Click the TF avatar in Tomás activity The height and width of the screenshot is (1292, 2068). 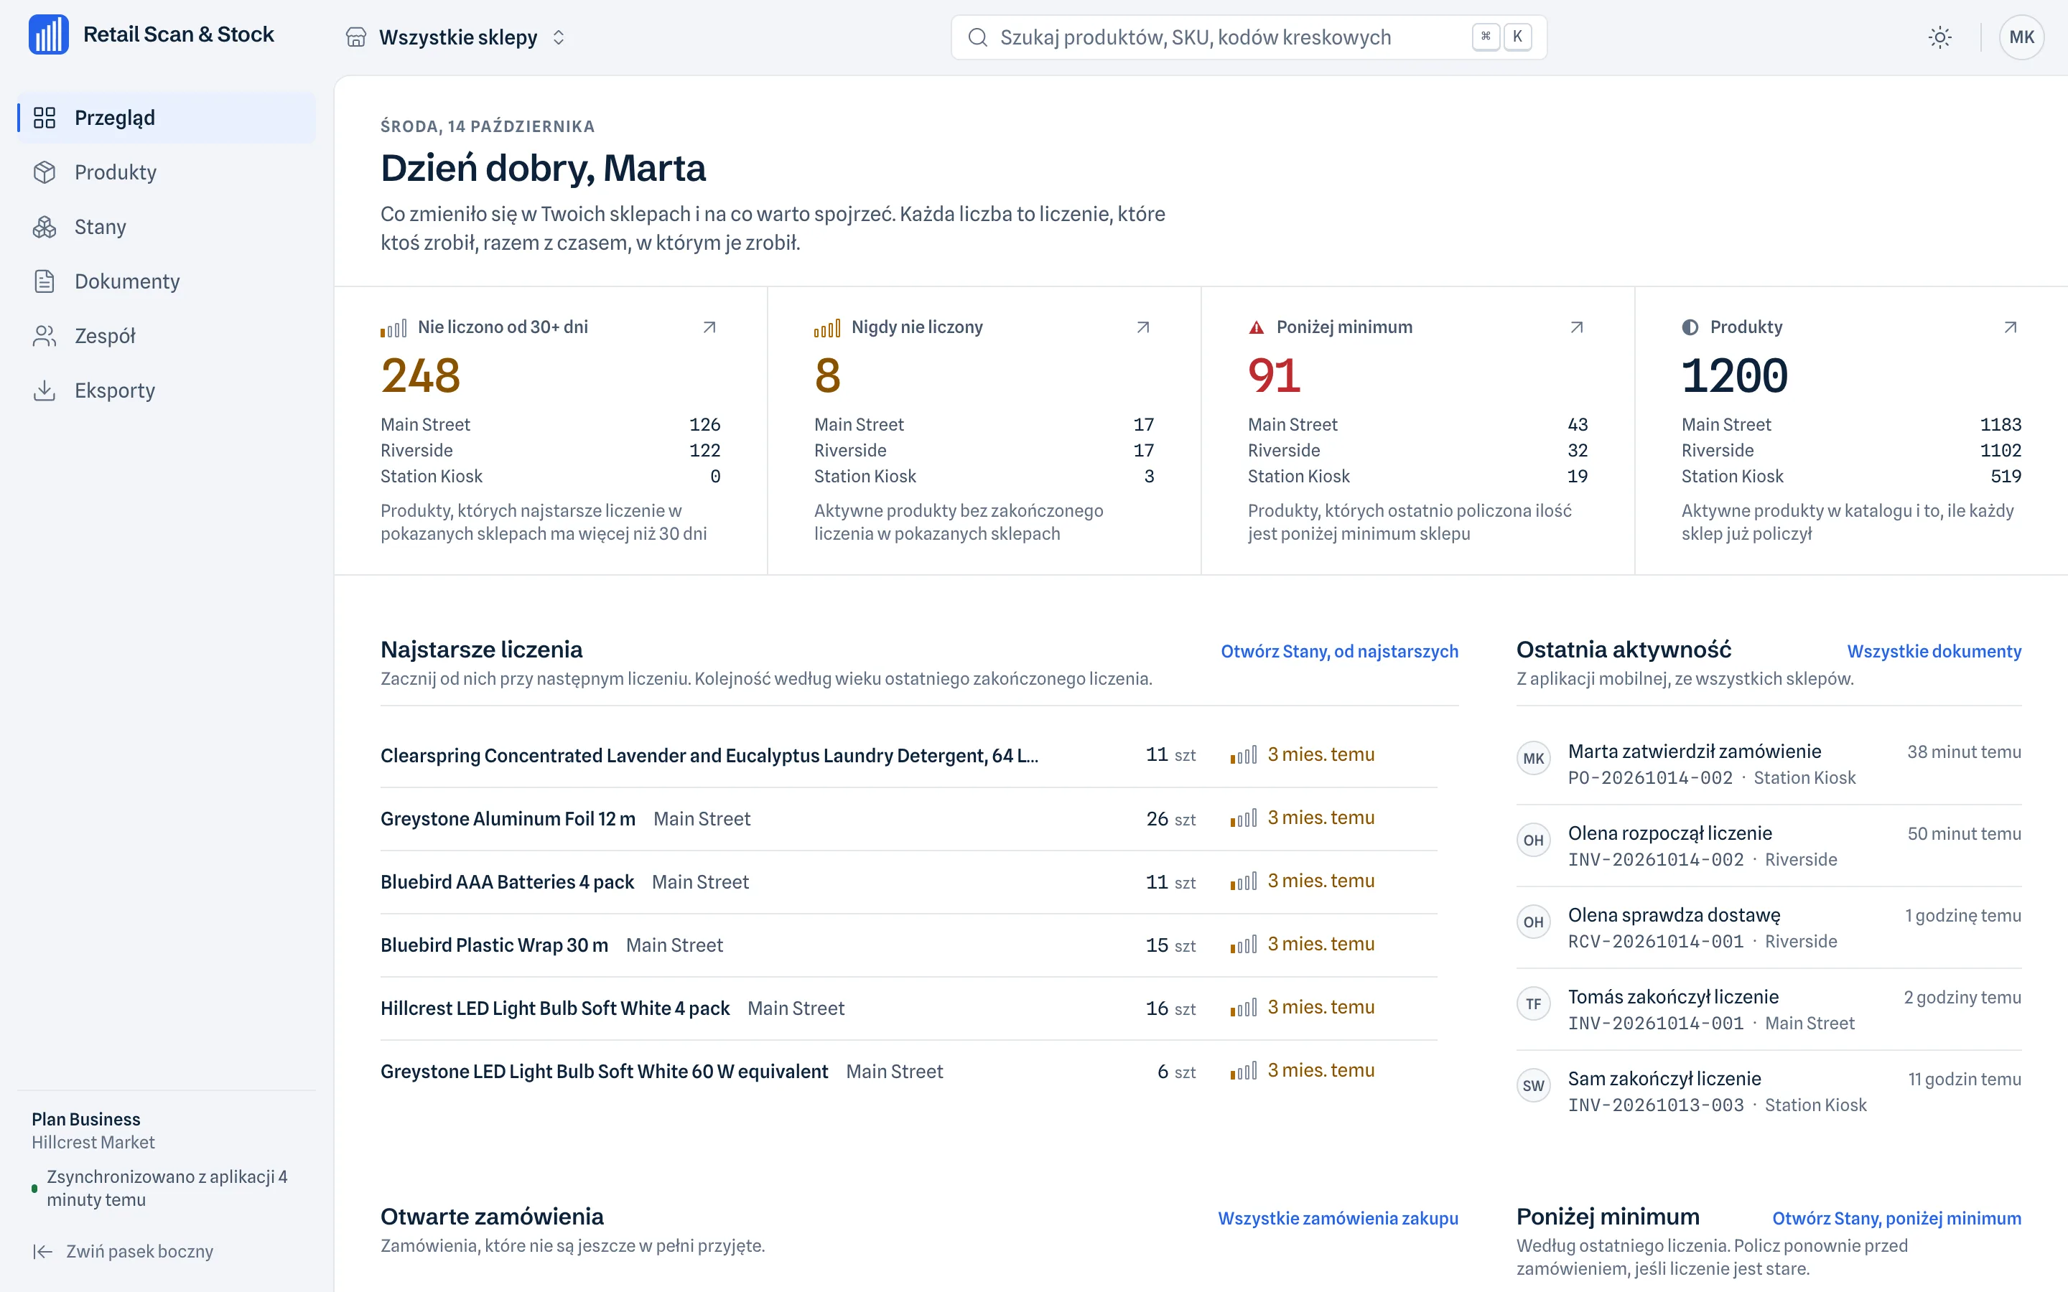1533,1004
